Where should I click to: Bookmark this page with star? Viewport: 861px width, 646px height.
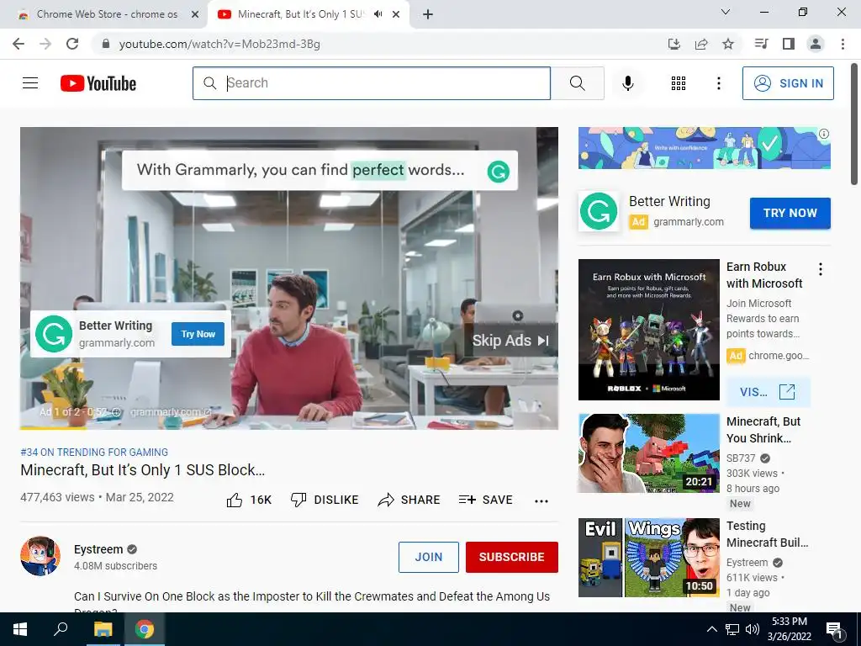[x=728, y=44]
